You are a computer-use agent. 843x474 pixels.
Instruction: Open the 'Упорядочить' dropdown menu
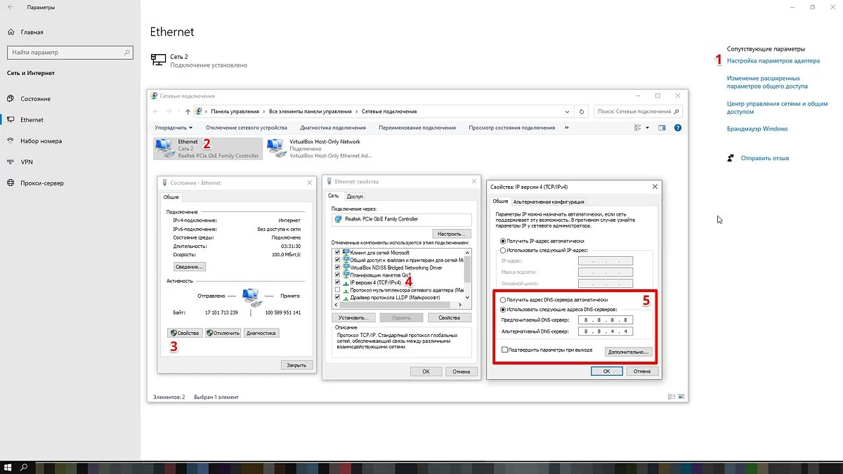coord(174,128)
